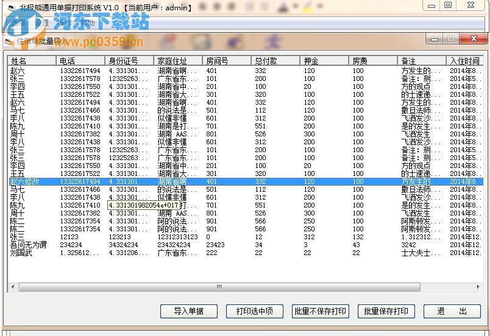
Task: Click phone value 12123
Action: (69, 237)
